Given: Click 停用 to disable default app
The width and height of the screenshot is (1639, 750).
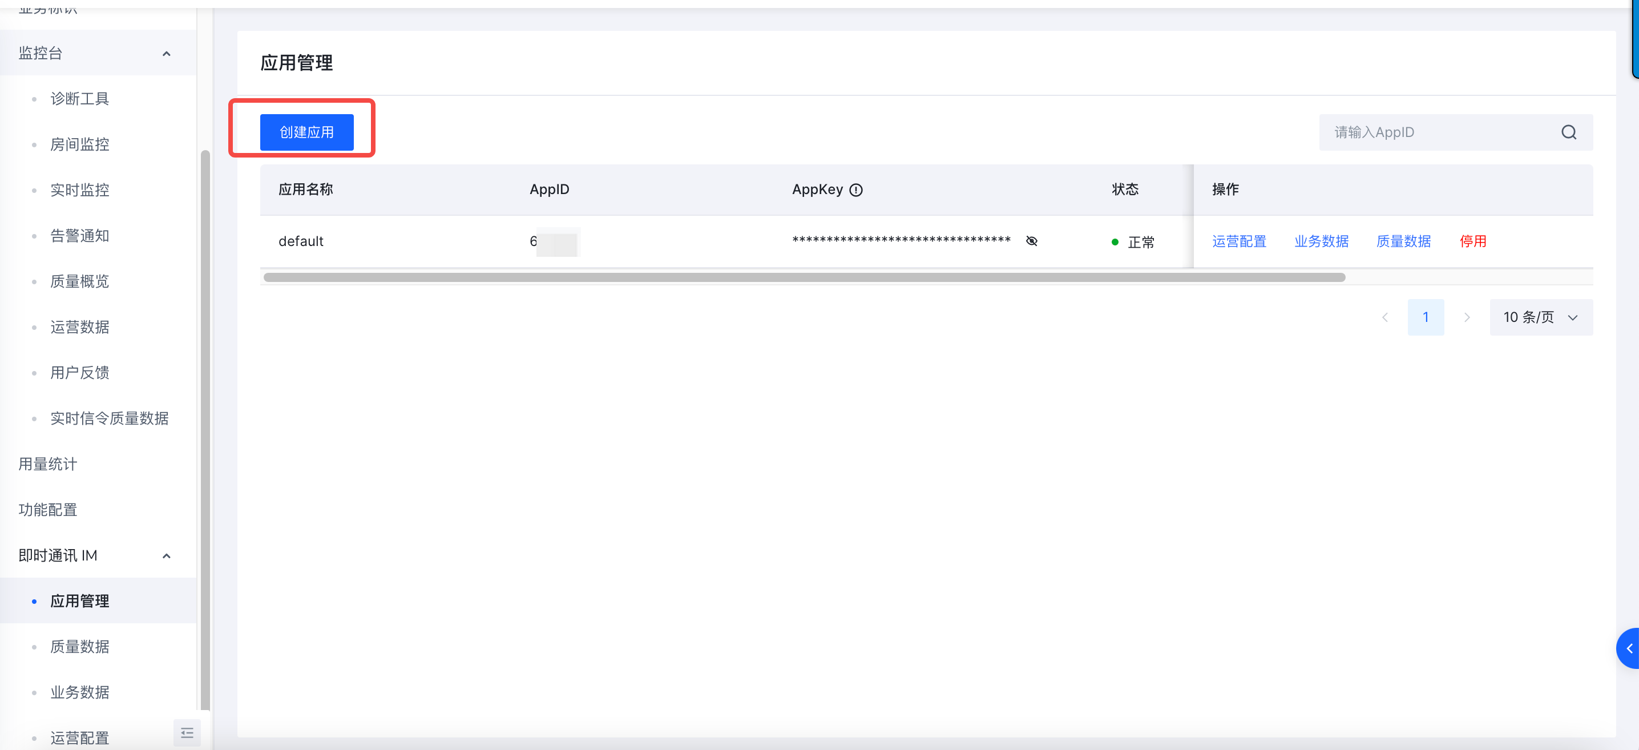Looking at the screenshot, I should pos(1473,242).
